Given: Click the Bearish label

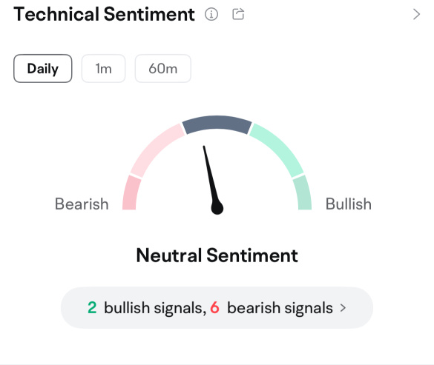Looking at the screenshot, I should click(82, 204).
